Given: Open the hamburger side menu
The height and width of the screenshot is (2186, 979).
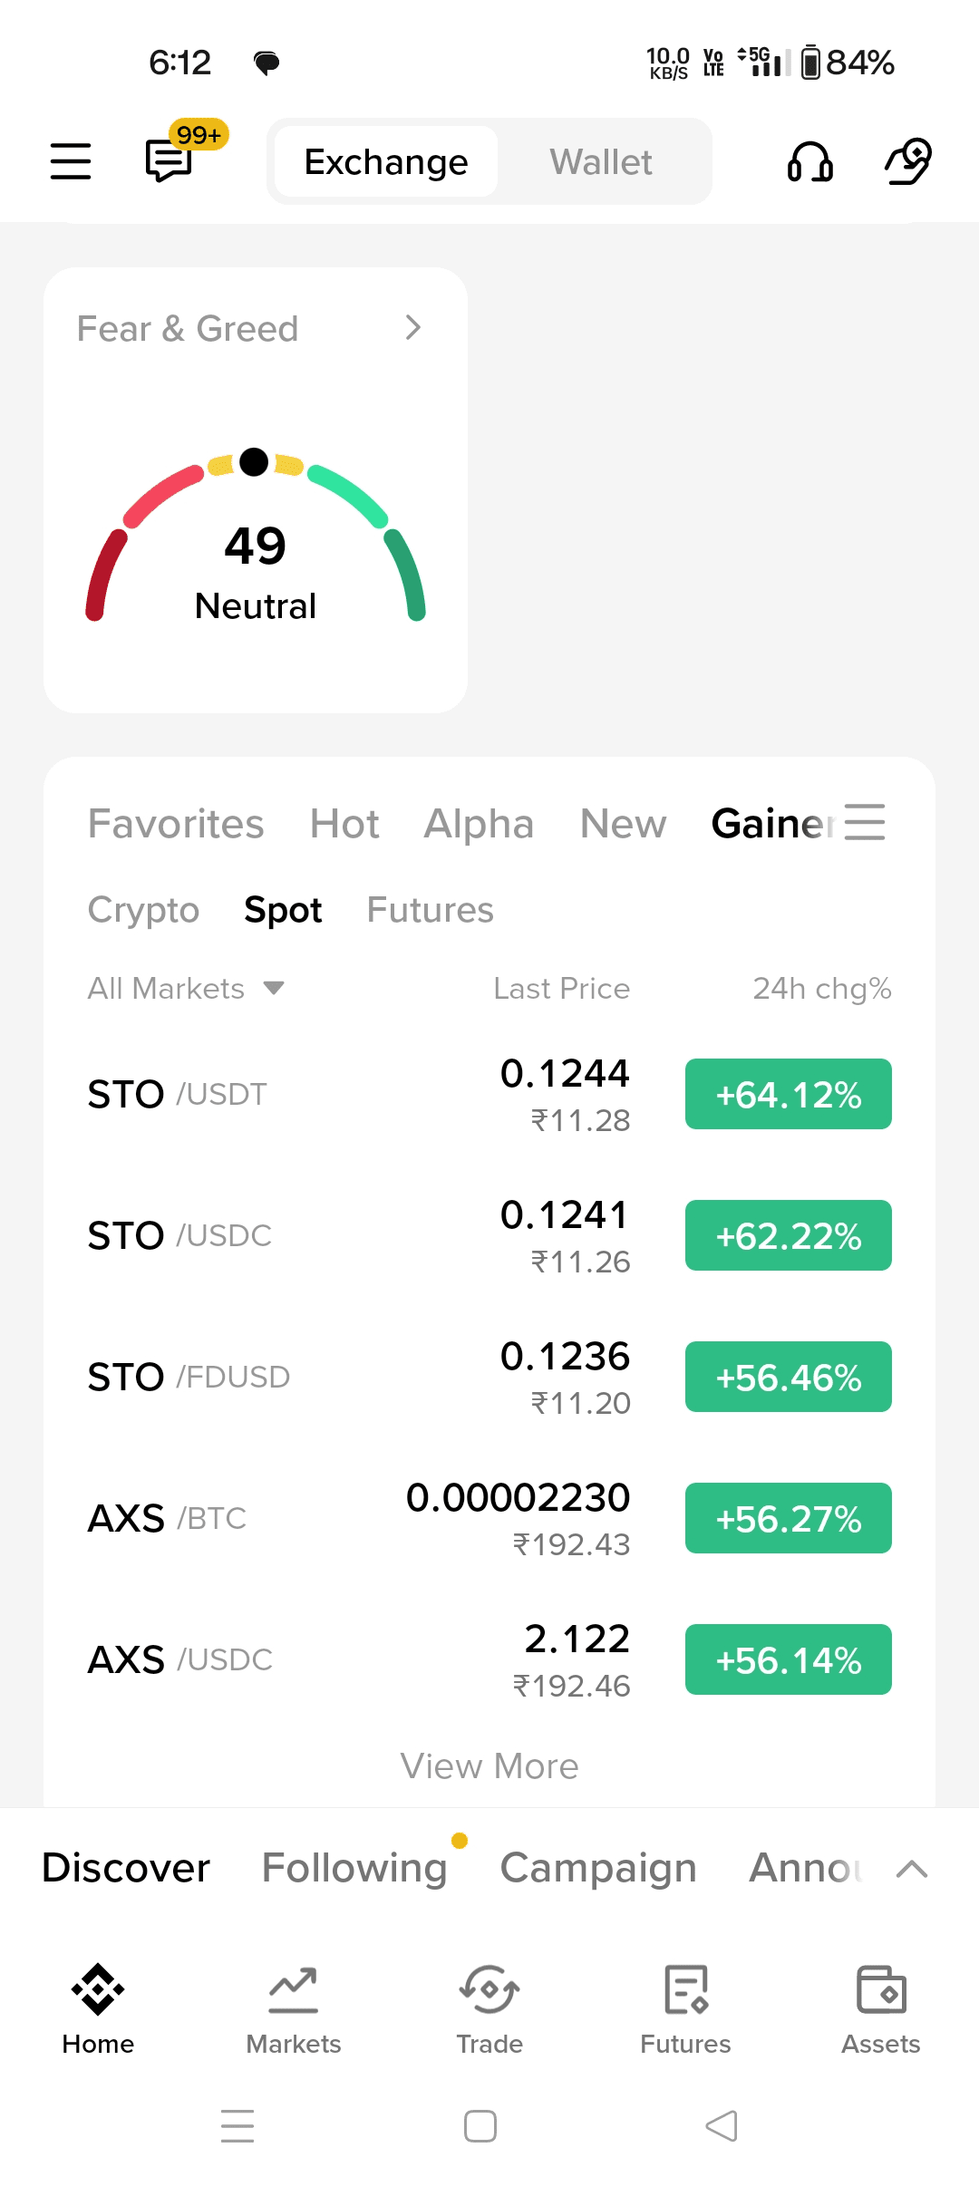Looking at the screenshot, I should point(71,161).
